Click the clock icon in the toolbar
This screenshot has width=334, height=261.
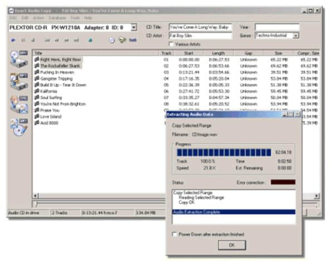click(111, 40)
